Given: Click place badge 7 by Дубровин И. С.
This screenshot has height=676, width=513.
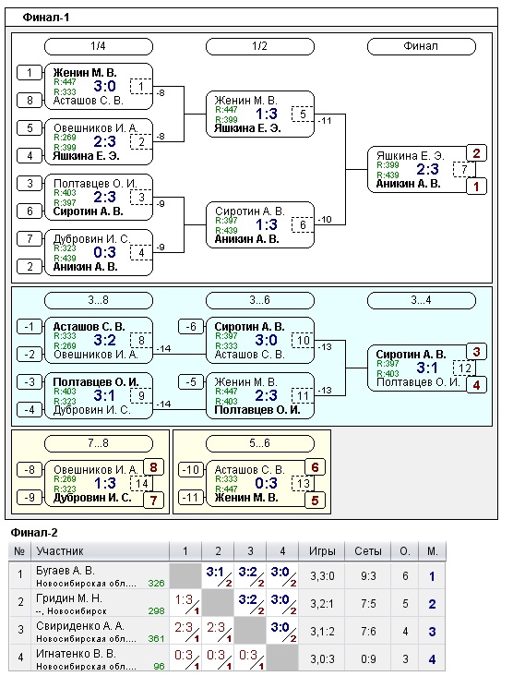Looking at the screenshot, I should point(153,501).
